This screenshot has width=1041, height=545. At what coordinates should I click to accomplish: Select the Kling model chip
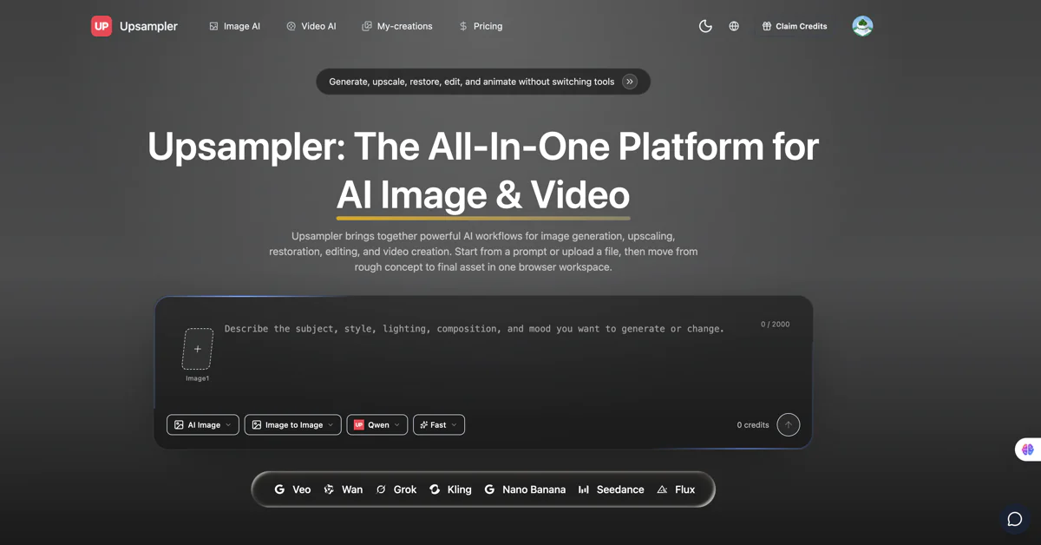pyautogui.click(x=450, y=489)
